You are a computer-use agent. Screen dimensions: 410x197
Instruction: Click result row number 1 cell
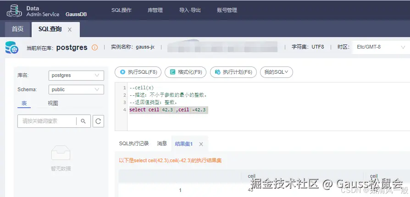click(180, 190)
